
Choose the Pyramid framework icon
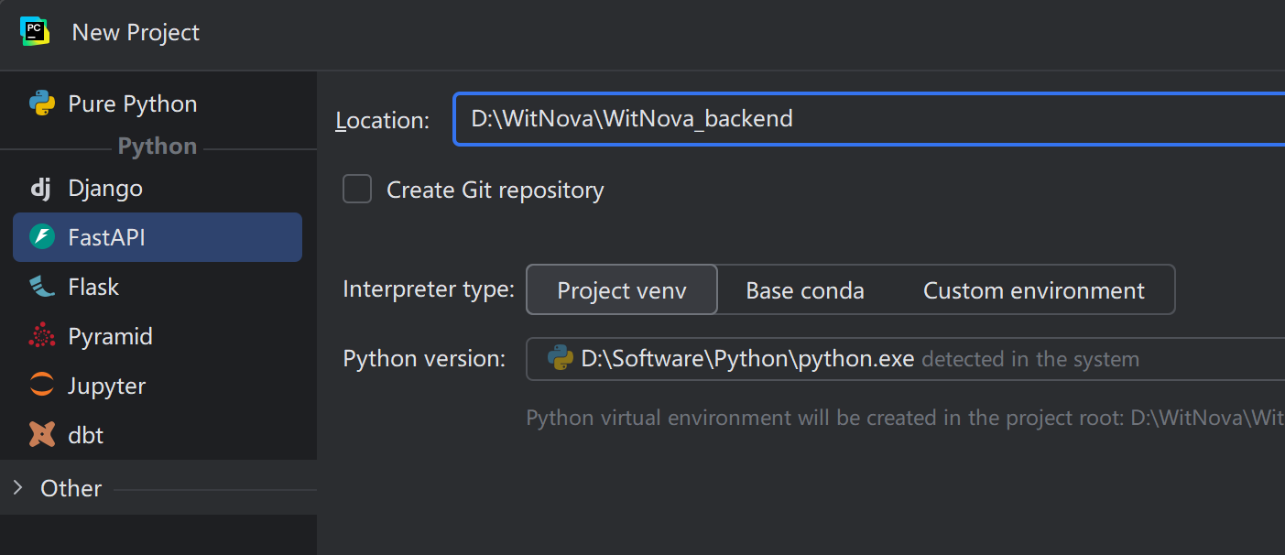pyautogui.click(x=42, y=336)
